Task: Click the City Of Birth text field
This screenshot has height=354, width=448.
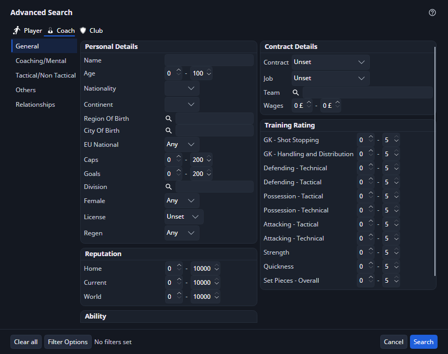Action: tap(214, 131)
